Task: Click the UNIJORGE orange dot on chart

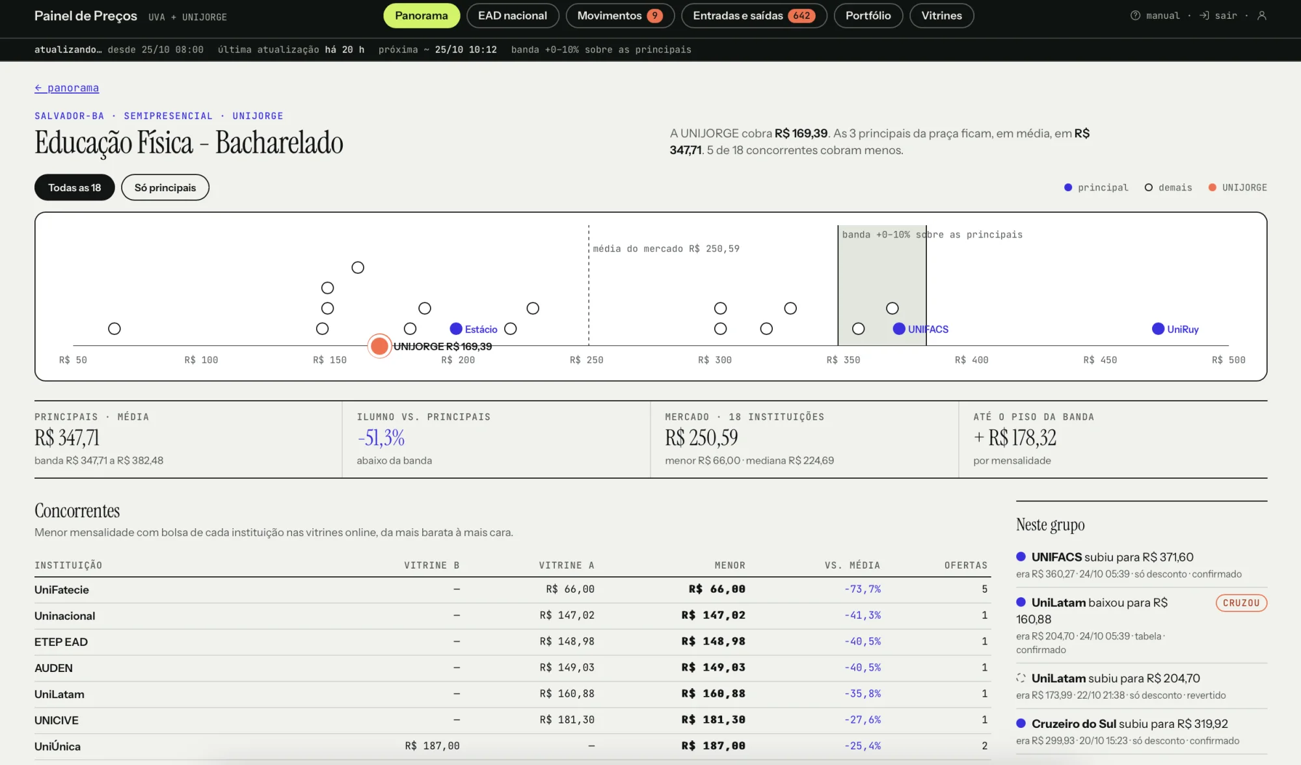Action: pyautogui.click(x=379, y=346)
